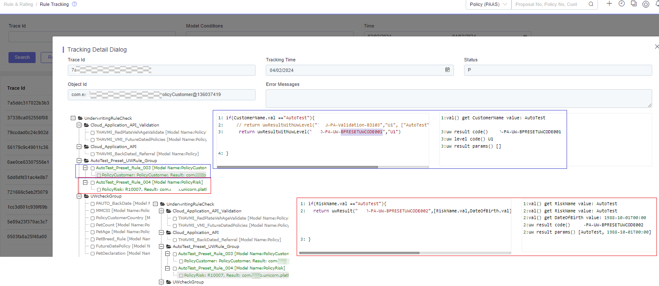Click the code panel horizontal scrollbar

tap(297, 167)
